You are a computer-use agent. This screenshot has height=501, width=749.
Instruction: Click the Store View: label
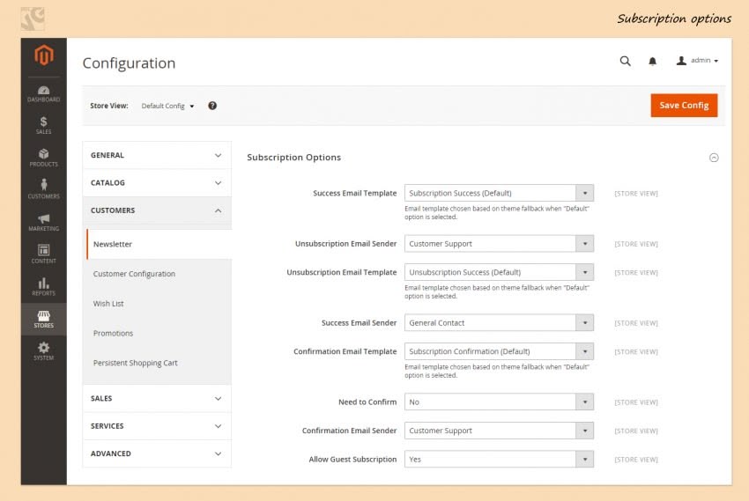[x=109, y=106]
